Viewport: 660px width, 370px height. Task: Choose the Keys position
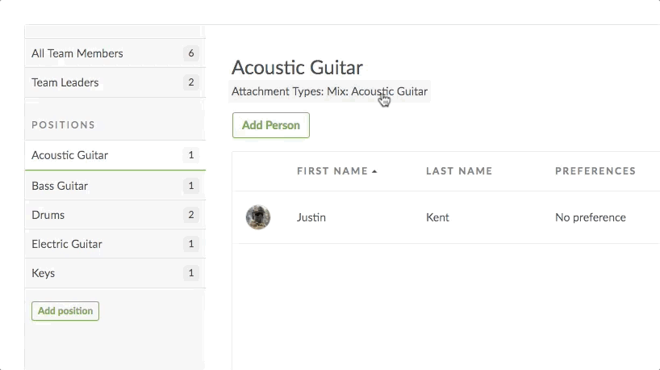44,273
